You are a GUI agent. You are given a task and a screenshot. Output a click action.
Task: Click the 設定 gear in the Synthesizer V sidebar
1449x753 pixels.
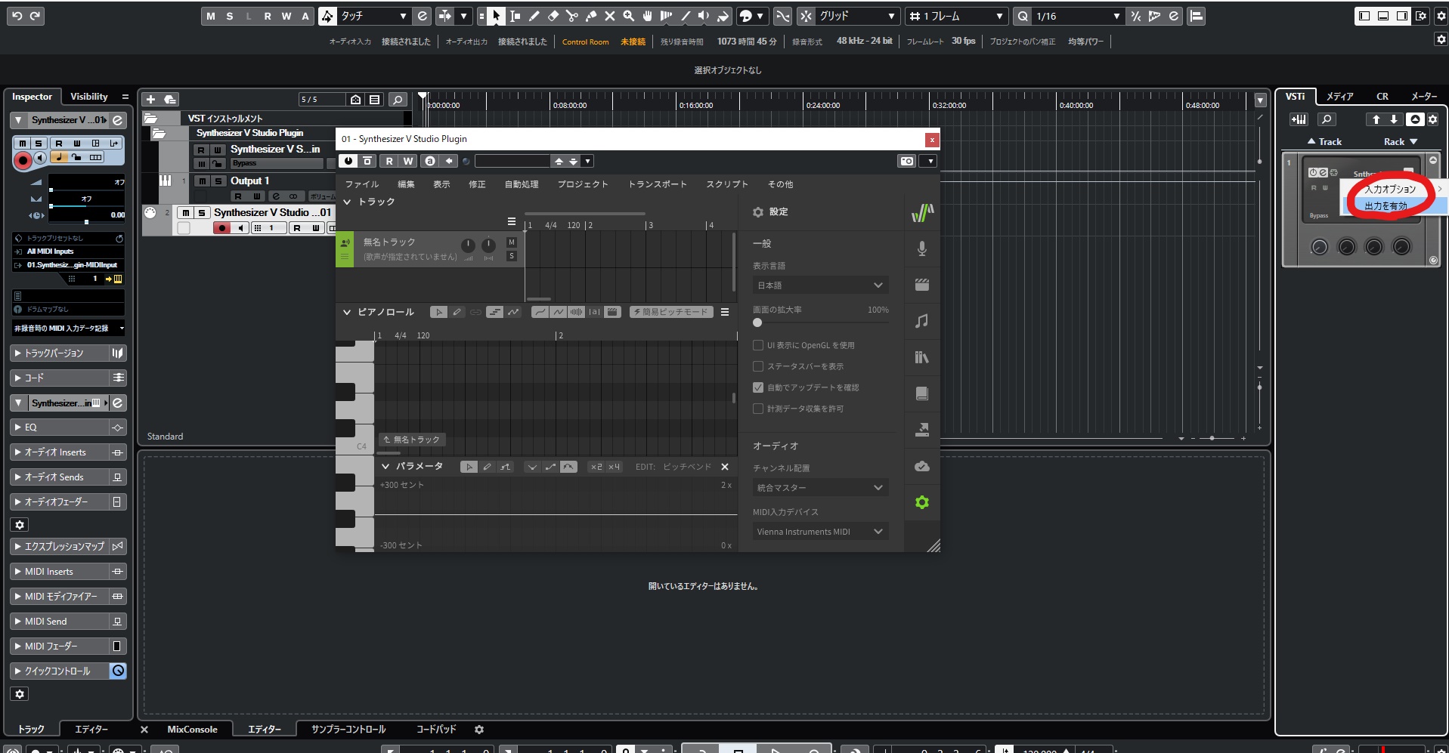click(x=921, y=502)
